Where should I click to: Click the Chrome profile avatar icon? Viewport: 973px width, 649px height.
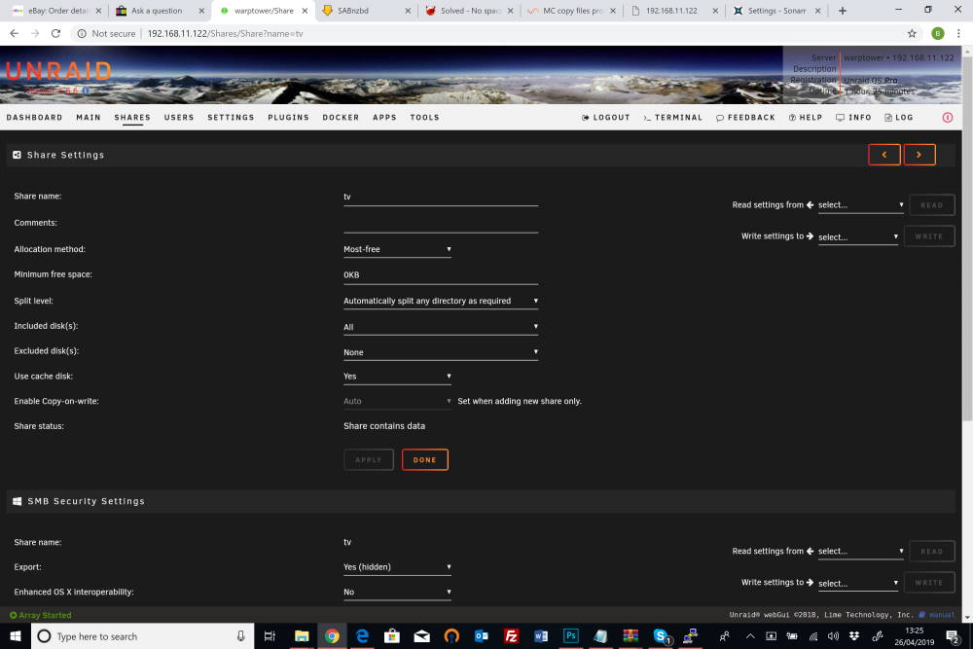pyautogui.click(x=938, y=33)
